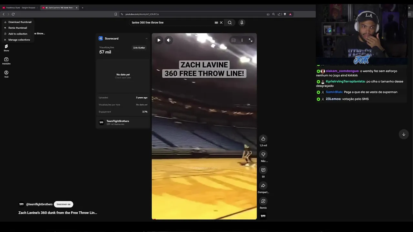
Task: Click the share page icon in the address bar
Action: tap(279, 14)
